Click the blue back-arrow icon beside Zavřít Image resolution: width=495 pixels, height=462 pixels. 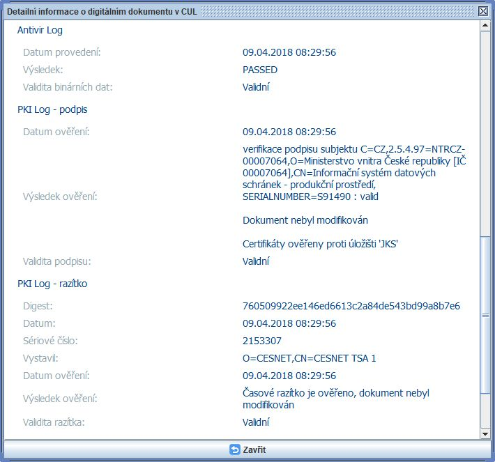tap(234, 449)
